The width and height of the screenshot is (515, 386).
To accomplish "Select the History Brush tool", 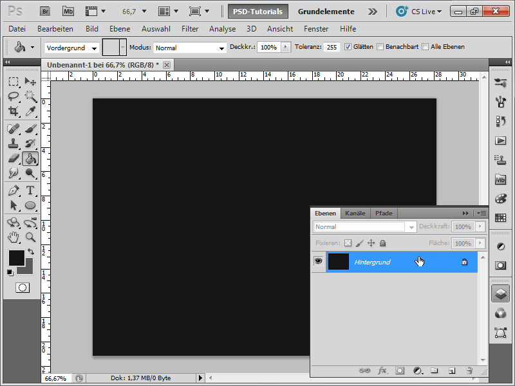I will 30,143.
